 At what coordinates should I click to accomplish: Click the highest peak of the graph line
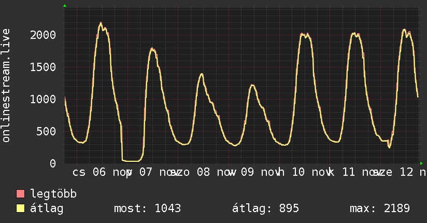click(x=101, y=23)
